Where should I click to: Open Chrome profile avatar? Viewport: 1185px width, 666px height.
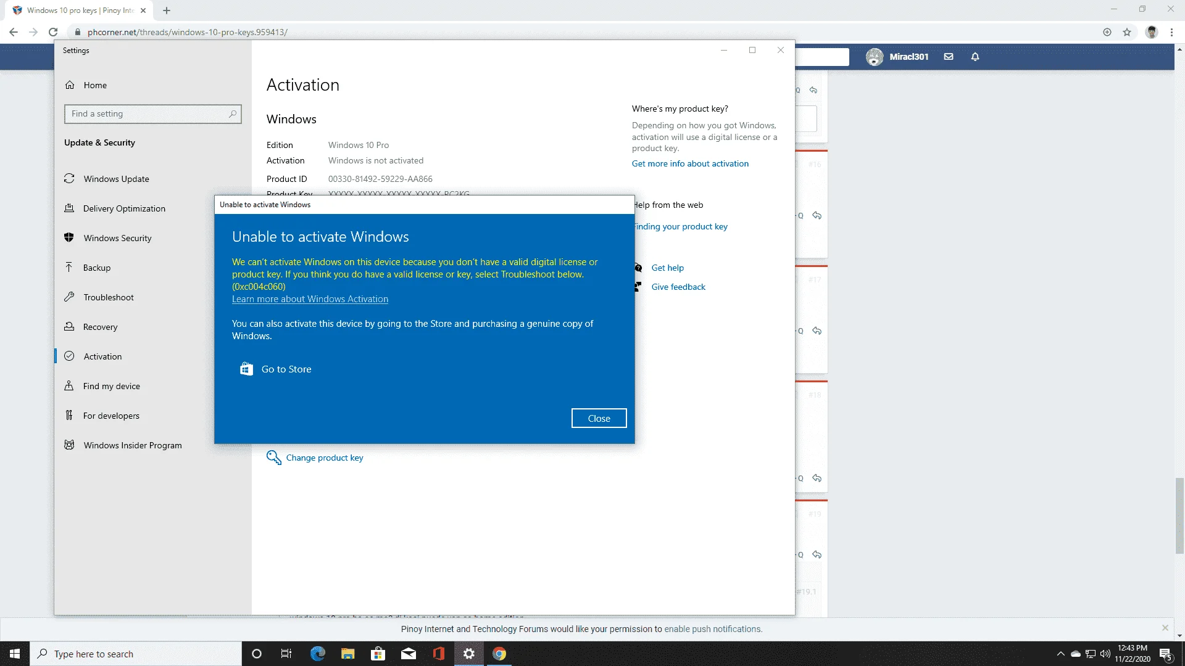pos(1152,32)
